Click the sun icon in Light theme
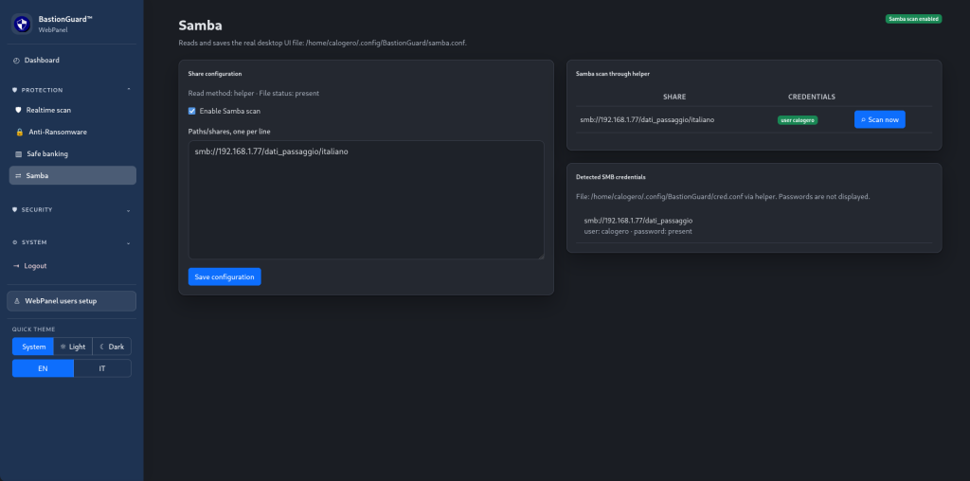 [63, 347]
